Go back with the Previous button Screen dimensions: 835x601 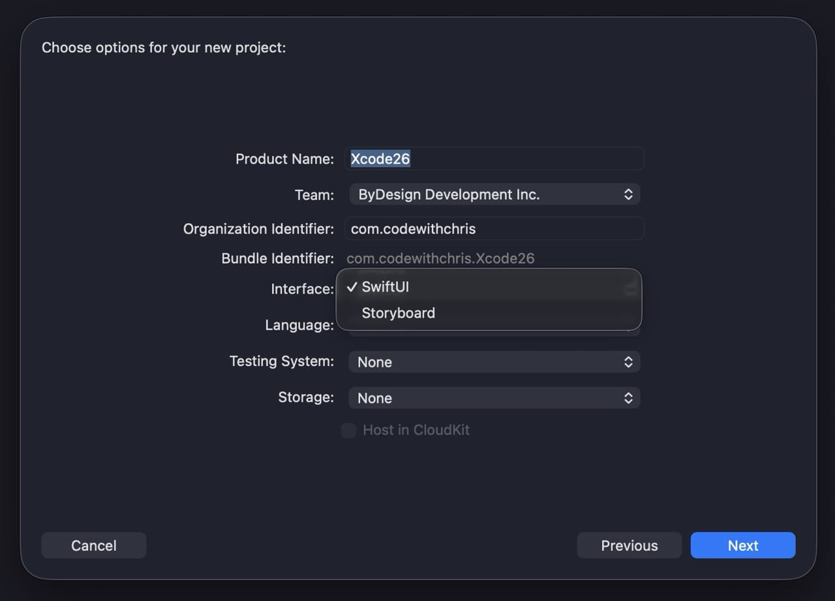click(x=630, y=546)
